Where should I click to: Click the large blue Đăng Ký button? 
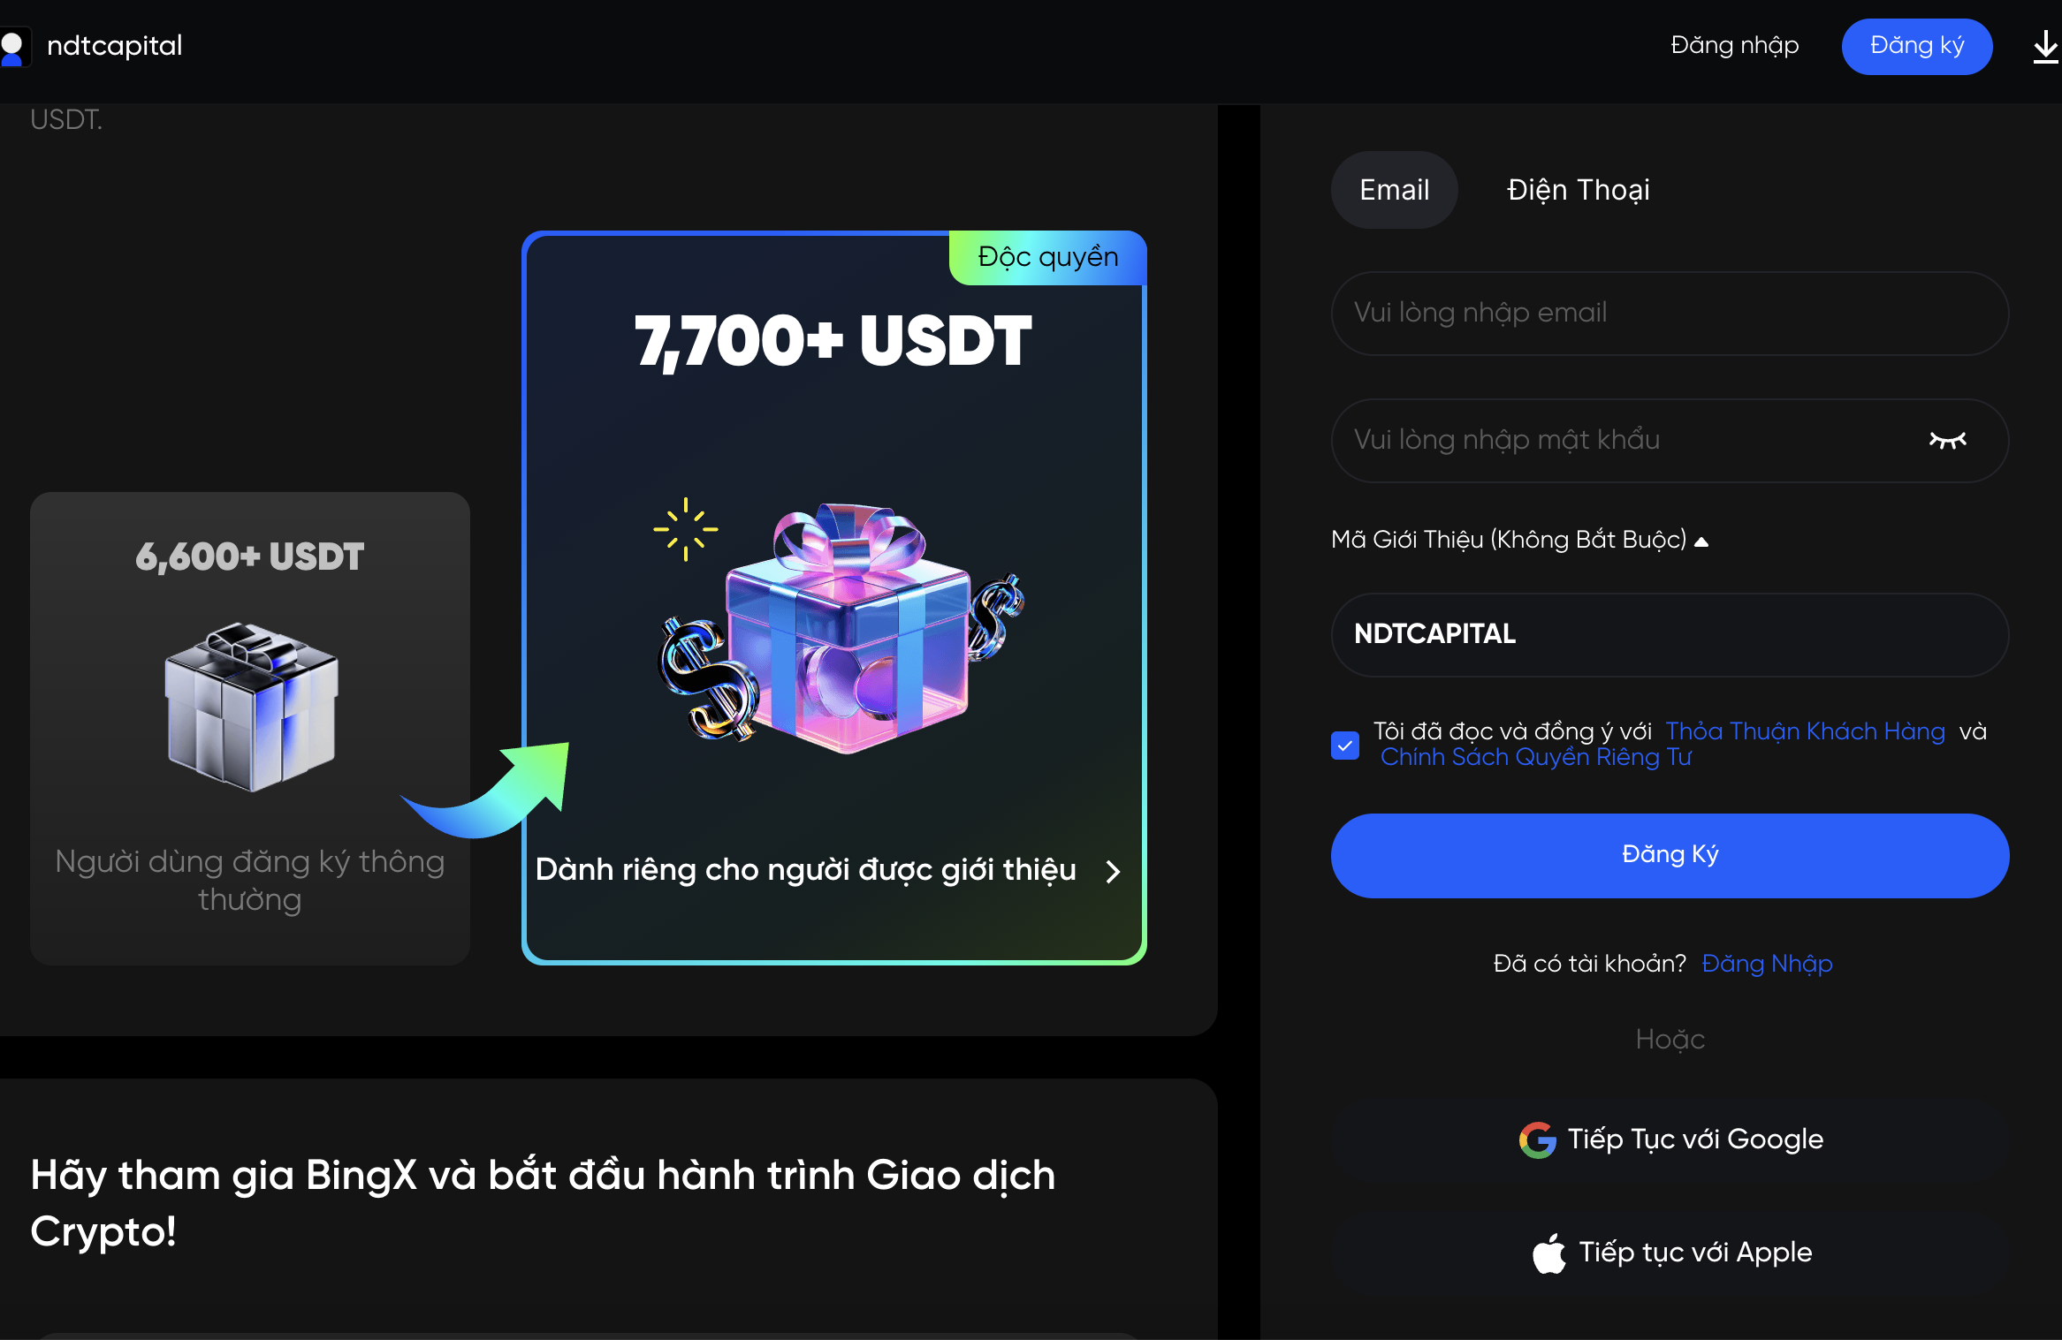tap(1670, 856)
